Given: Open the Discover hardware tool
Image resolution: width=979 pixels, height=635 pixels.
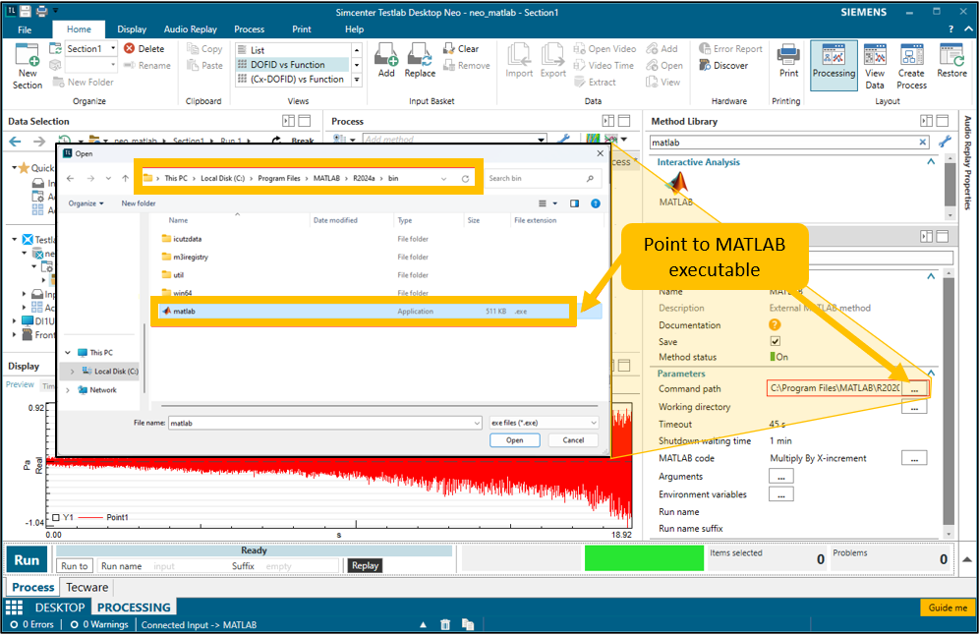Looking at the screenshot, I should click(723, 65).
